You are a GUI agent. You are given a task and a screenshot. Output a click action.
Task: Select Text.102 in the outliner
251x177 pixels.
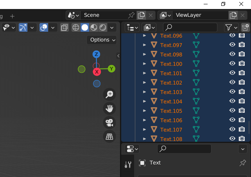coord(171,83)
